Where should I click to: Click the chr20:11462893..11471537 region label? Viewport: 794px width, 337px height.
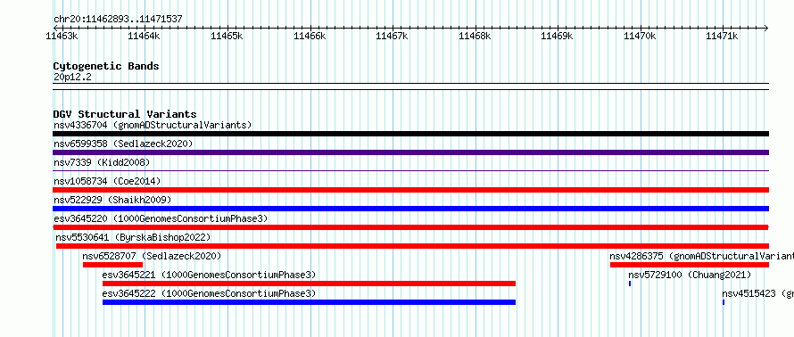pos(118,20)
